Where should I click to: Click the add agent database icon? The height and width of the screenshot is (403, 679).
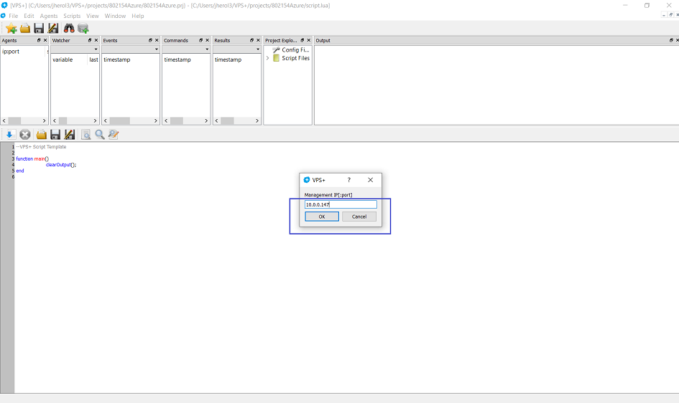tap(83, 28)
